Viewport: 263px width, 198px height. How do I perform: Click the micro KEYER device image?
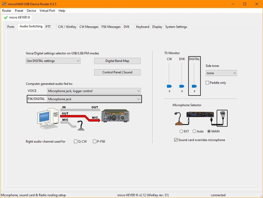(200, 114)
